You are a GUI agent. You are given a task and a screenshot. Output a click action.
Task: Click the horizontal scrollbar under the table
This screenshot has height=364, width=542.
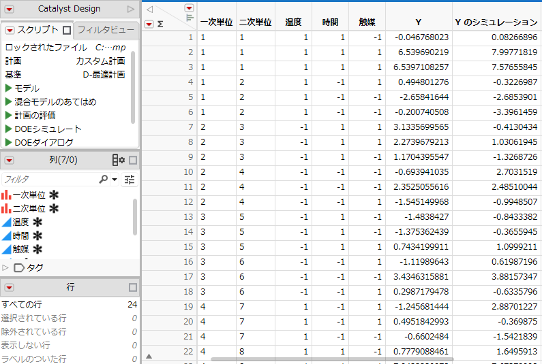pyautogui.click(x=332, y=359)
